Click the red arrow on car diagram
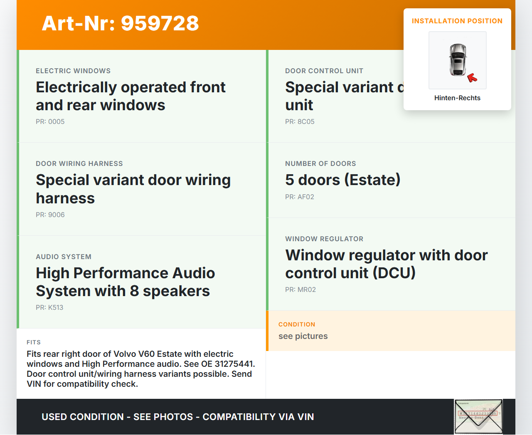 point(472,77)
